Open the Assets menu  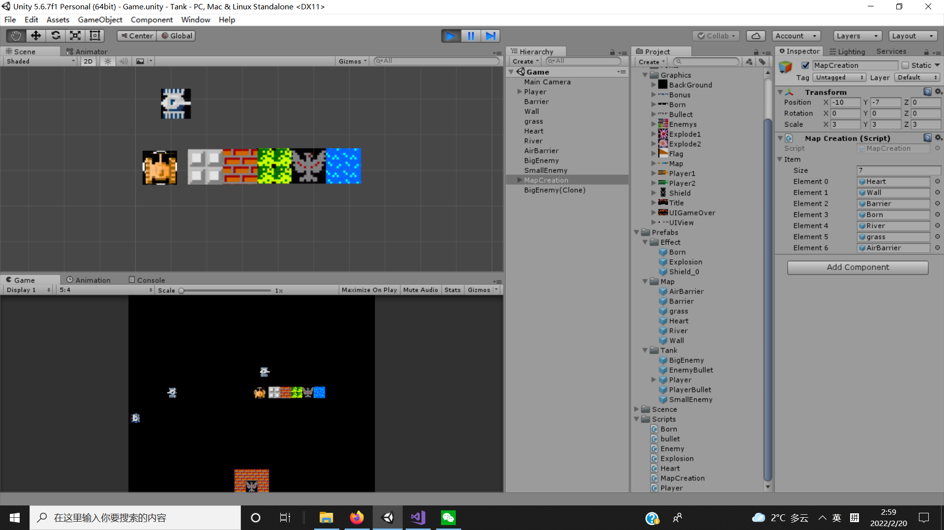pos(58,20)
